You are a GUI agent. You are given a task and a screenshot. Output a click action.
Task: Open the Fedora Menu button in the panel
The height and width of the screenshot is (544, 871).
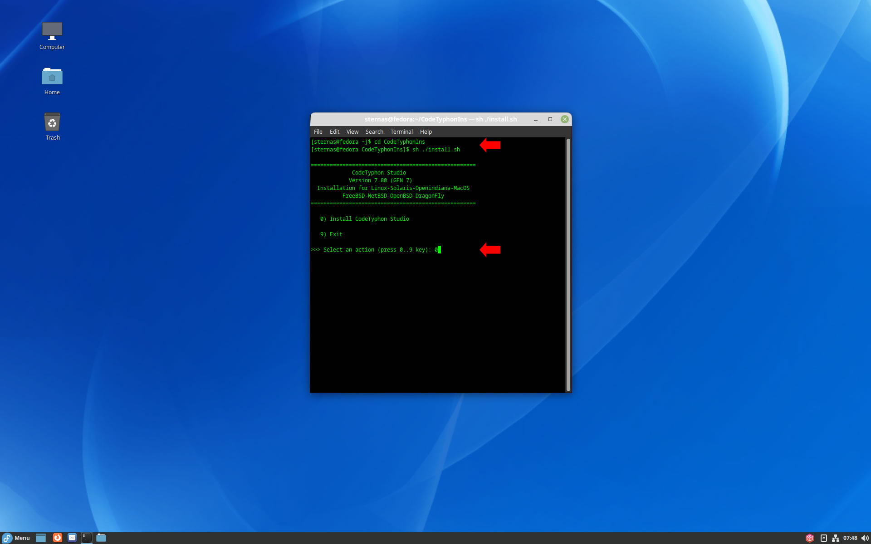click(16, 538)
